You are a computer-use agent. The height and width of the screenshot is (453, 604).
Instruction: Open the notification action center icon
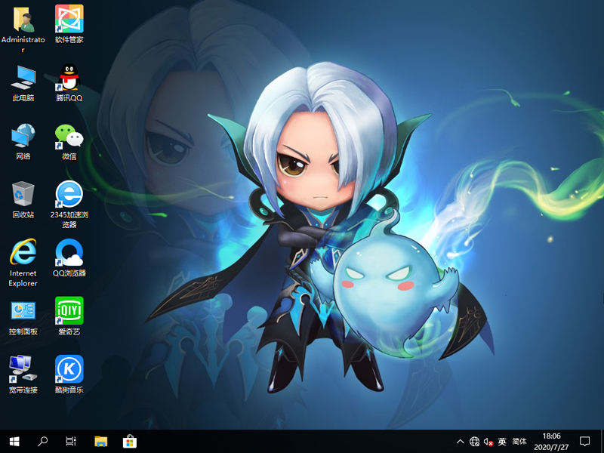point(584,442)
